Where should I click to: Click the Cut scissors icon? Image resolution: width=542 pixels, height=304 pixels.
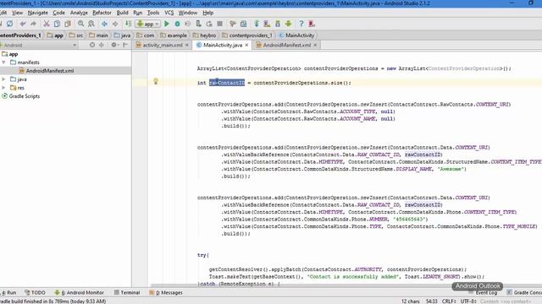[46, 24]
